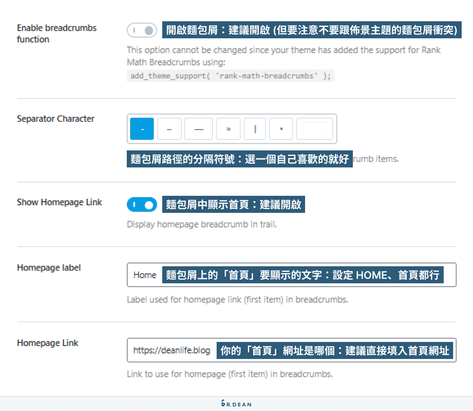Select the en-dash separator character
This screenshot has width=473, height=411.
[169, 128]
